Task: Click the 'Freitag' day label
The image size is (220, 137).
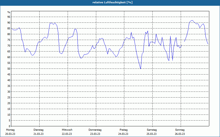Action: [x=123, y=130]
